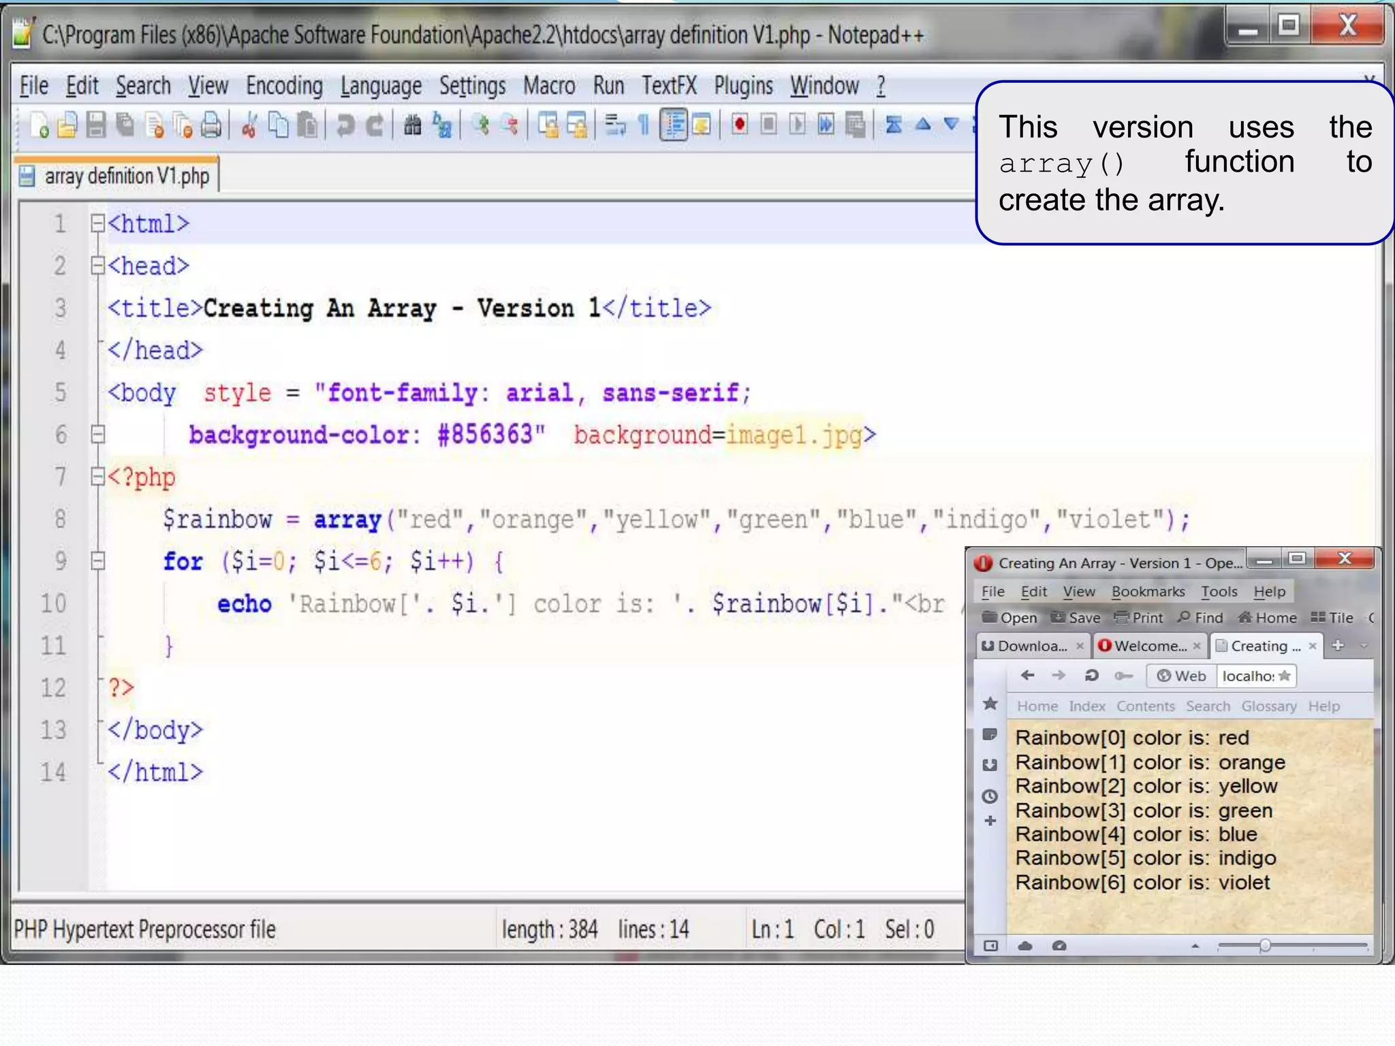Screen dimensions: 1395x1046
Task: Click the Save Recorded Macro icon
Action: tap(855, 125)
